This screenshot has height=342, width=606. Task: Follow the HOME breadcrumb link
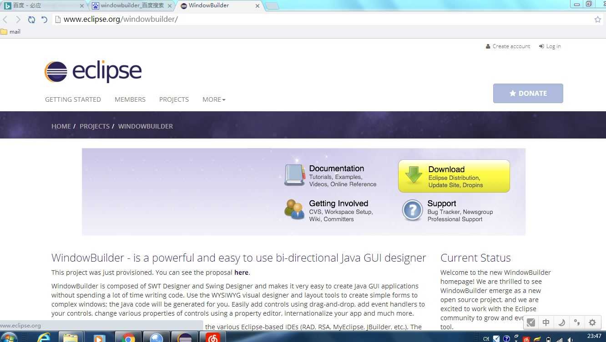point(61,126)
